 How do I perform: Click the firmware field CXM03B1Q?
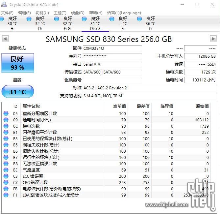tap(112, 48)
